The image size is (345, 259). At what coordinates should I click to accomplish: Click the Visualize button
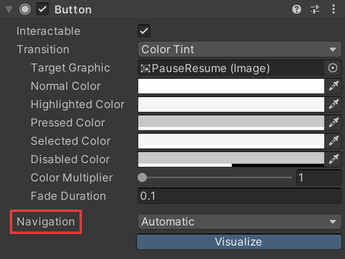[239, 242]
